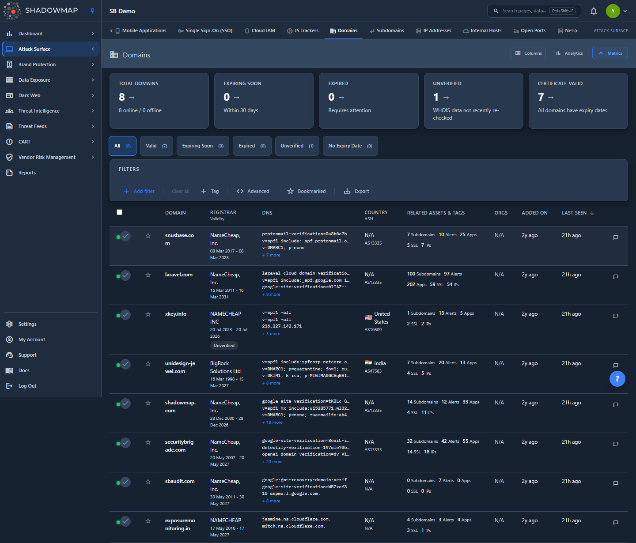Expand the Dark Web menu
The image size is (636, 543).
(93, 95)
